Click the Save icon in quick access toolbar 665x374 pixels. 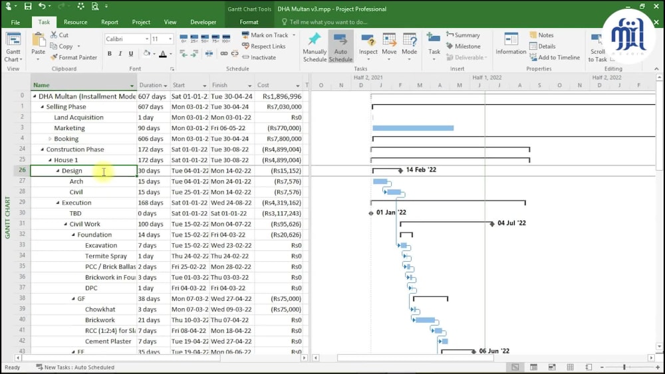[x=27, y=7]
